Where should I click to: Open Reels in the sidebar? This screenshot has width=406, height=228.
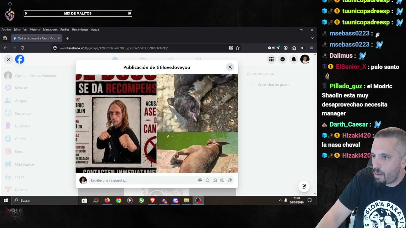[14, 152]
